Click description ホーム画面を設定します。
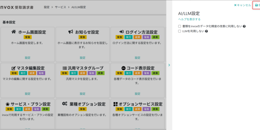Screen dimensions: 260x130 pyautogui.click(x=27, y=43)
